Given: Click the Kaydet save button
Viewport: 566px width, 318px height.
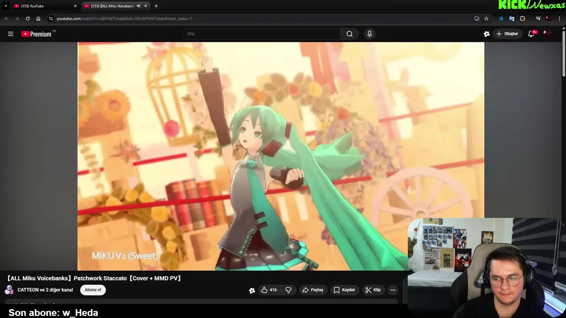Looking at the screenshot, I should (x=344, y=290).
